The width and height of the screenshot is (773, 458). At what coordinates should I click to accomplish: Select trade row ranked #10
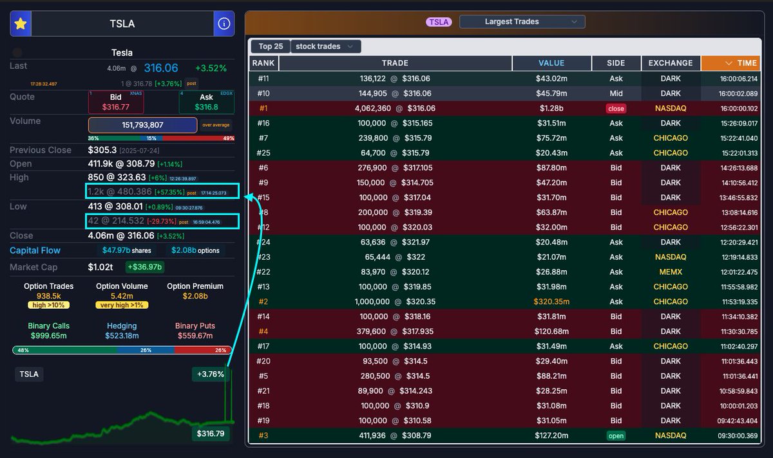point(505,93)
